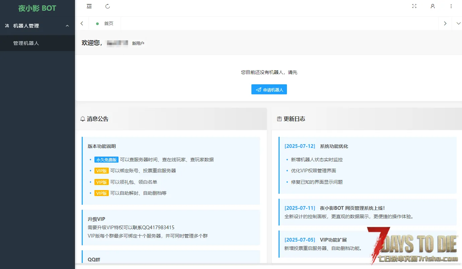Collapse the sidebar using the menu-fold icon
This screenshot has width=462, height=269.
click(89, 6)
